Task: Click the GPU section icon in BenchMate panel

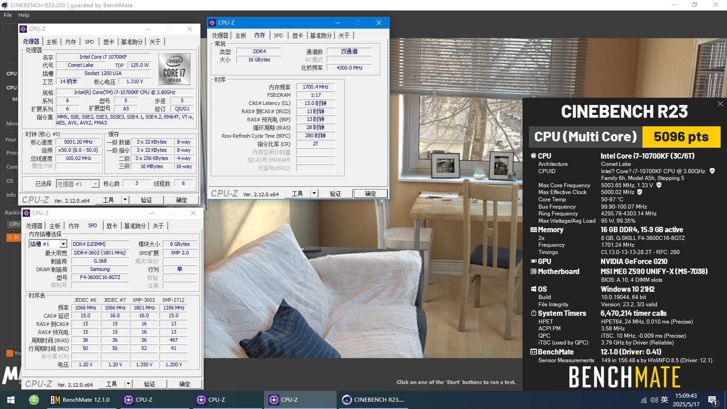Action: [534, 261]
